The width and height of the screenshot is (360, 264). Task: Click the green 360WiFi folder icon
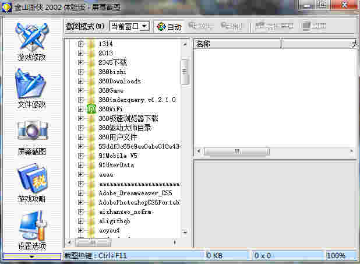coord(91,109)
